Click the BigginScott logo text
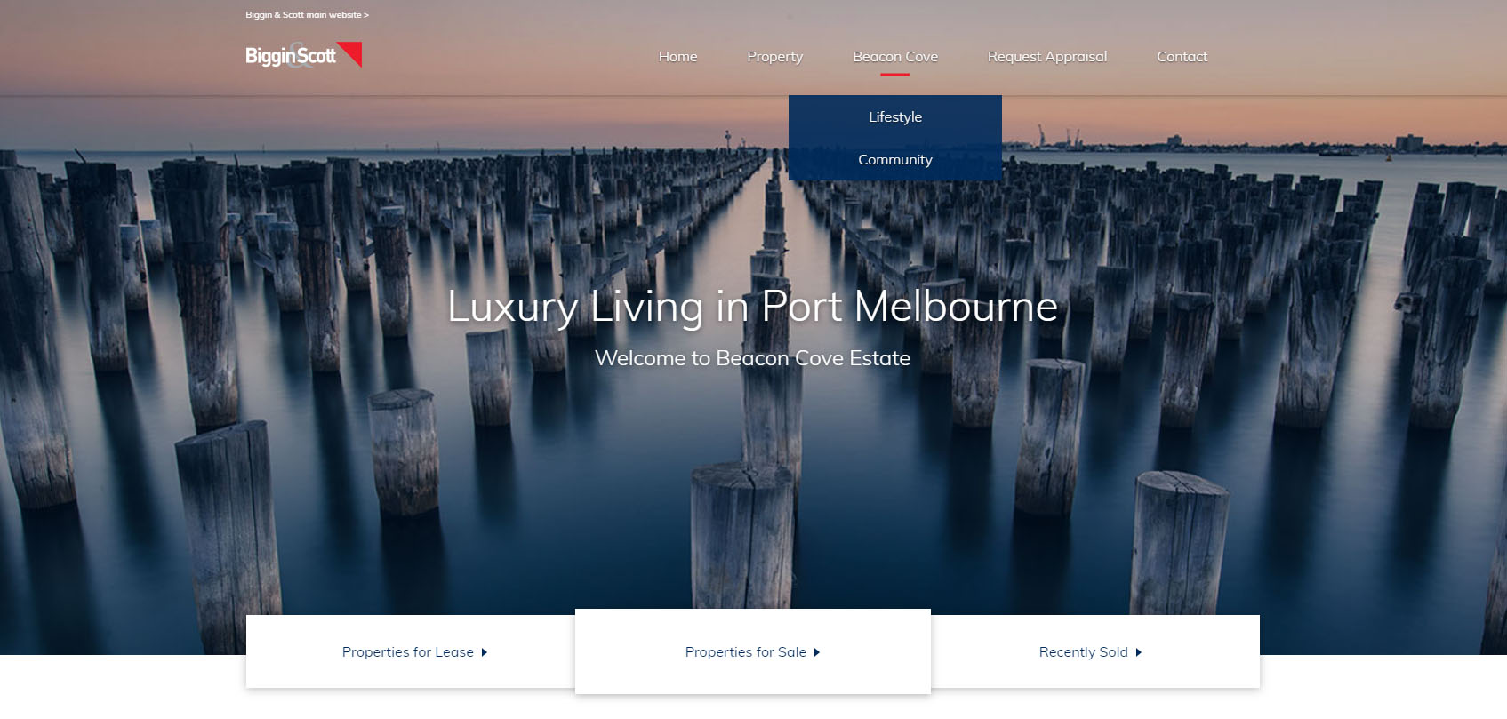This screenshot has height=719, width=1507. (x=291, y=56)
